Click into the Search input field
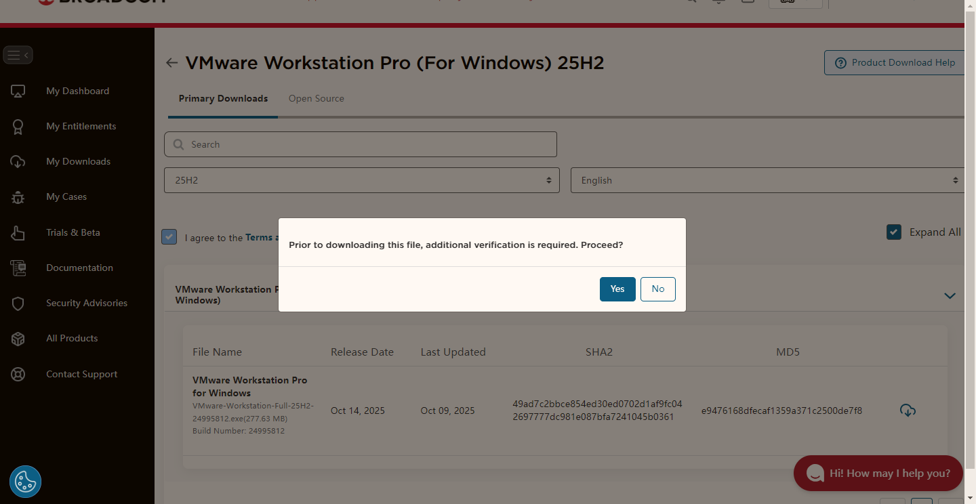 361,144
